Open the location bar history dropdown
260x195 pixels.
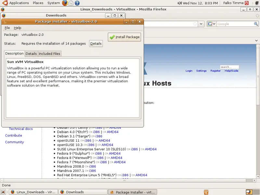point(201,24)
